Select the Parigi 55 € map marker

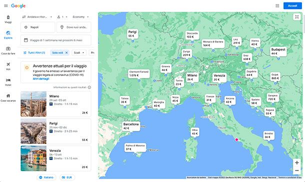point(132,33)
